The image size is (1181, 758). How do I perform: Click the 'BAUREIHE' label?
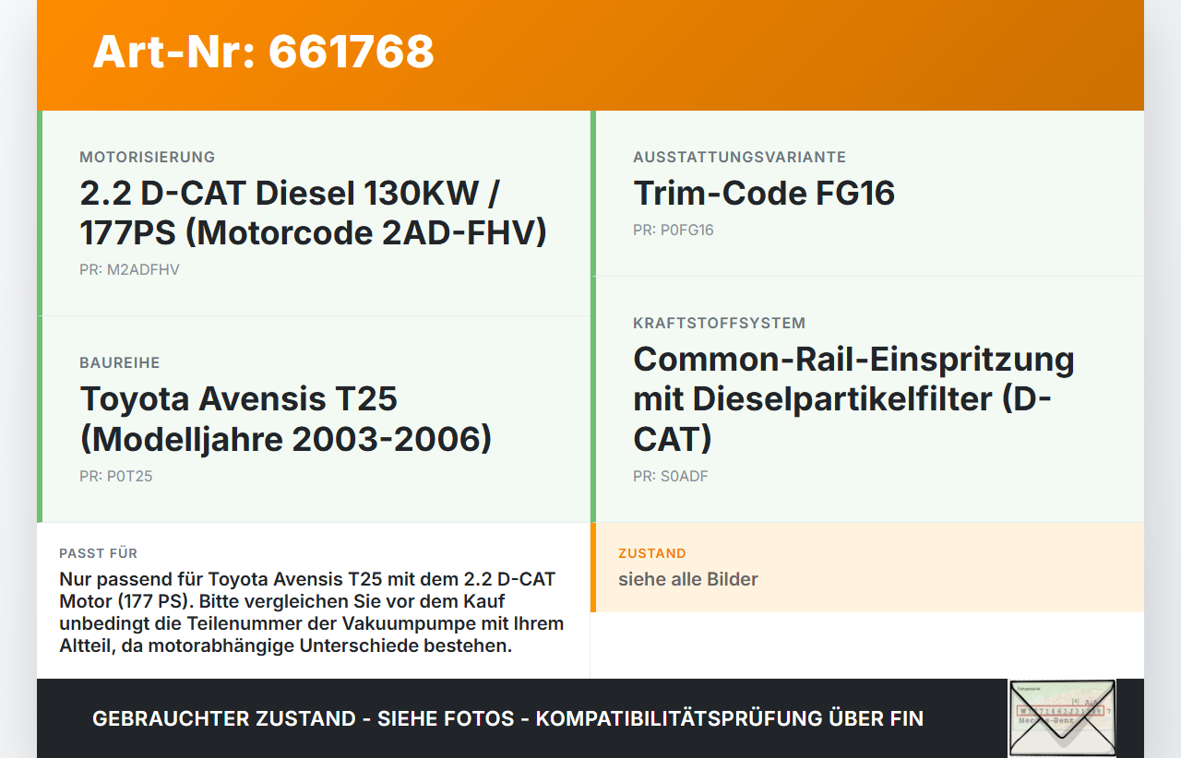click(x=120, y=362)
